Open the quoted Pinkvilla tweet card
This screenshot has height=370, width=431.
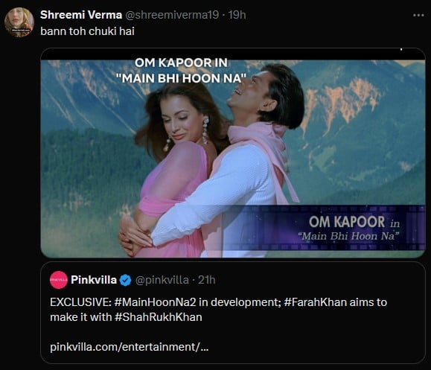tap(233, 313)
